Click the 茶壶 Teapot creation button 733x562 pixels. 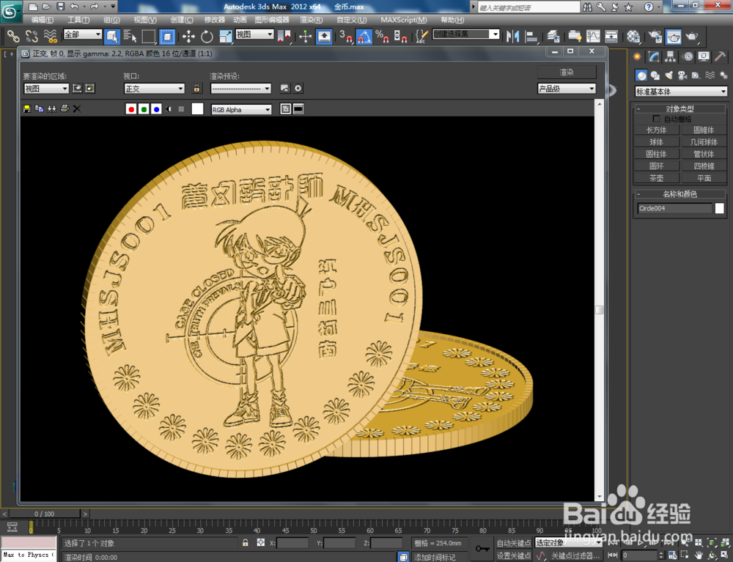(656, 177)
